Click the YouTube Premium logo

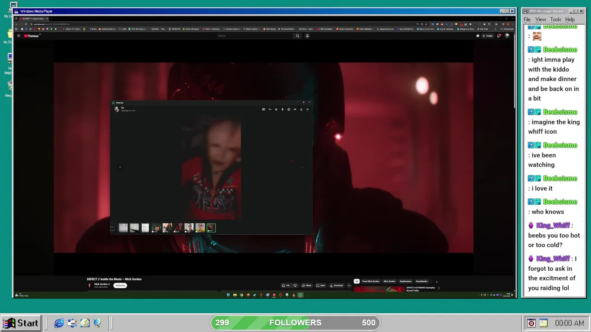click(x=32, y=36)
